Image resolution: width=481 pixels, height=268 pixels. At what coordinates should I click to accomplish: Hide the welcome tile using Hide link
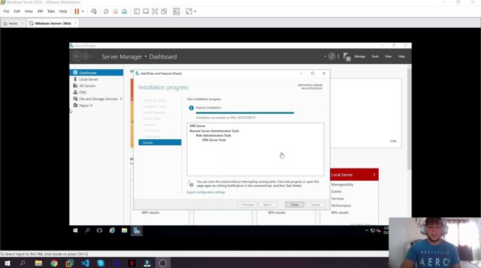393,141
